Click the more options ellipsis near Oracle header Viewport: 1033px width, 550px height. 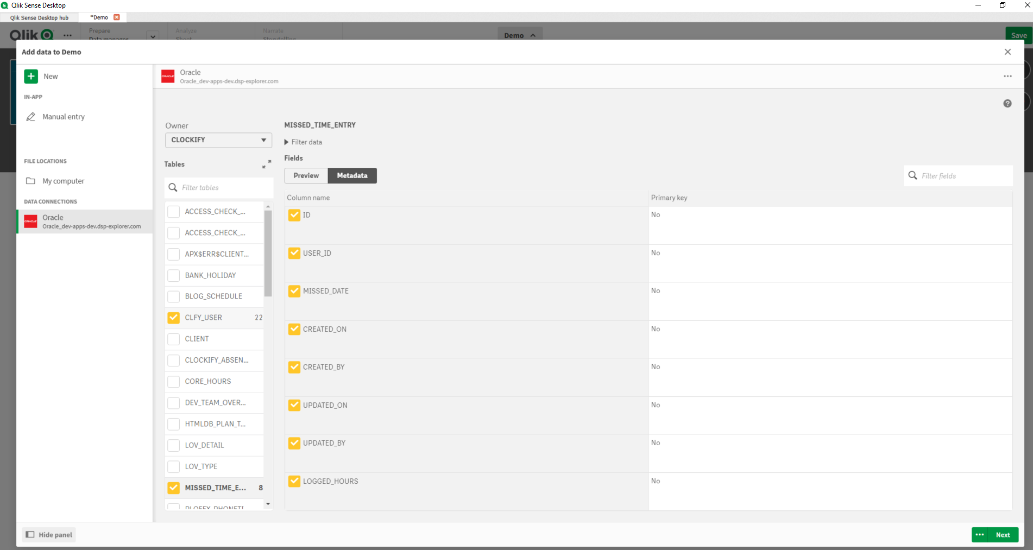1007,76
